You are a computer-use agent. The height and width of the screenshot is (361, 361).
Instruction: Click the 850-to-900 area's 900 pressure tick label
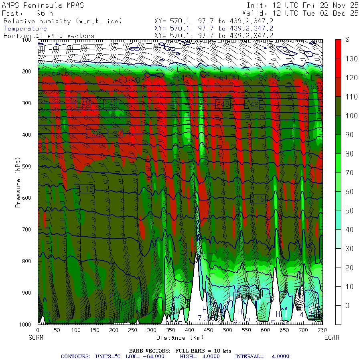click(x=26, y=293)
